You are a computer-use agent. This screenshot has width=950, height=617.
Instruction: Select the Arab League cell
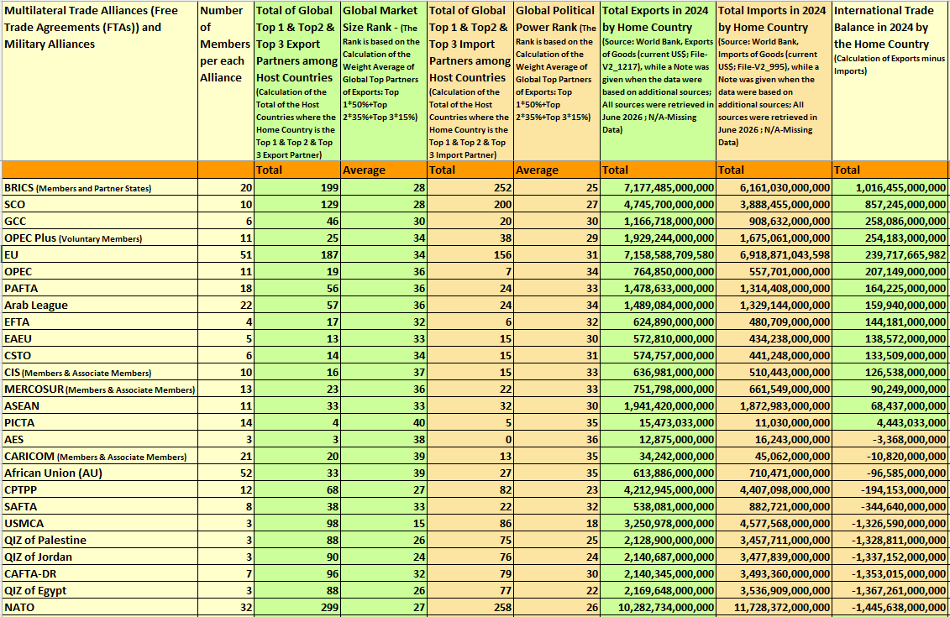(x=100, y=306)
